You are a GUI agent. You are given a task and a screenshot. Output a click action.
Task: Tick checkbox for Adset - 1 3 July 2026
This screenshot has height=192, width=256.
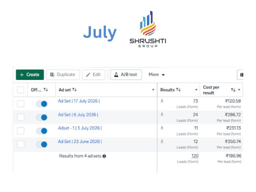(x=21, y=131)
